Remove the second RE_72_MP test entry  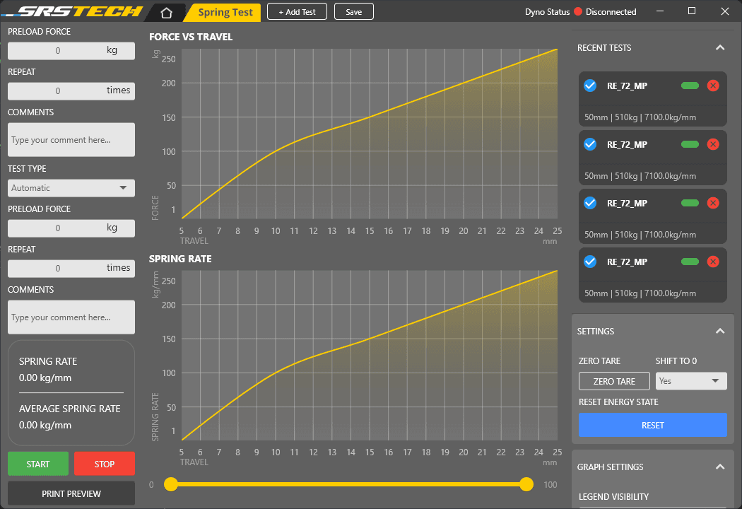[713, 144]
